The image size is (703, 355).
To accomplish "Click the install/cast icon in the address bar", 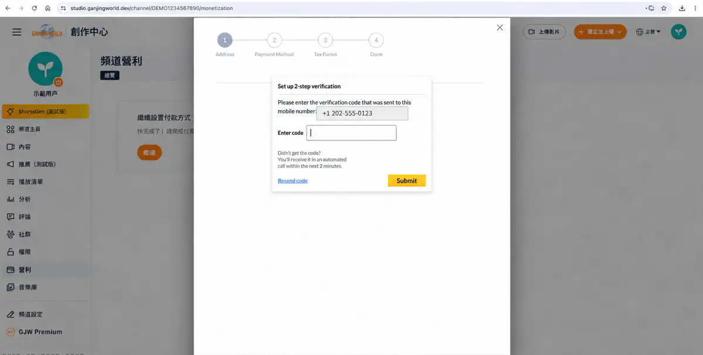I will pos(650,8).
